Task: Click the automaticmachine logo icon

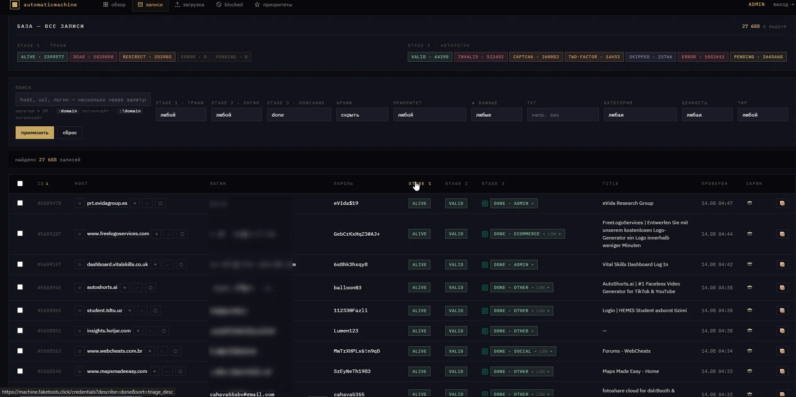Action: point(15,5)
